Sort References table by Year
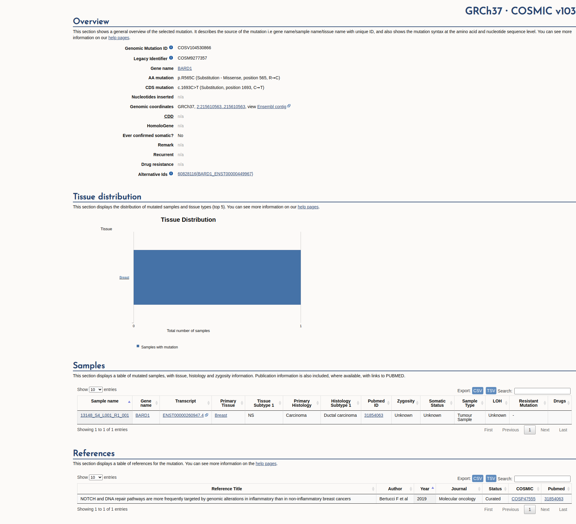 425,489
